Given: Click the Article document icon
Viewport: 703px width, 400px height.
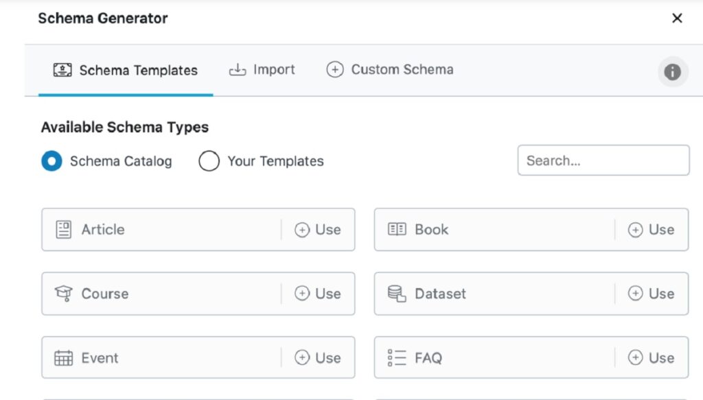Looking at the screenshot, I should 63,230.
